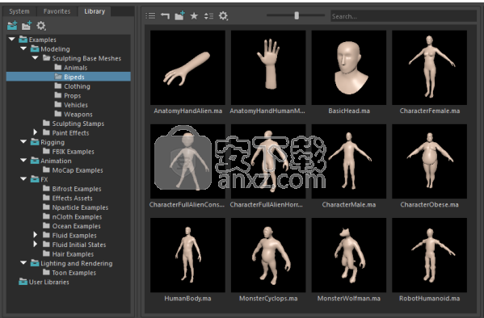
Task: Adjust the thumbnail size slider
Action: point(297,15)
